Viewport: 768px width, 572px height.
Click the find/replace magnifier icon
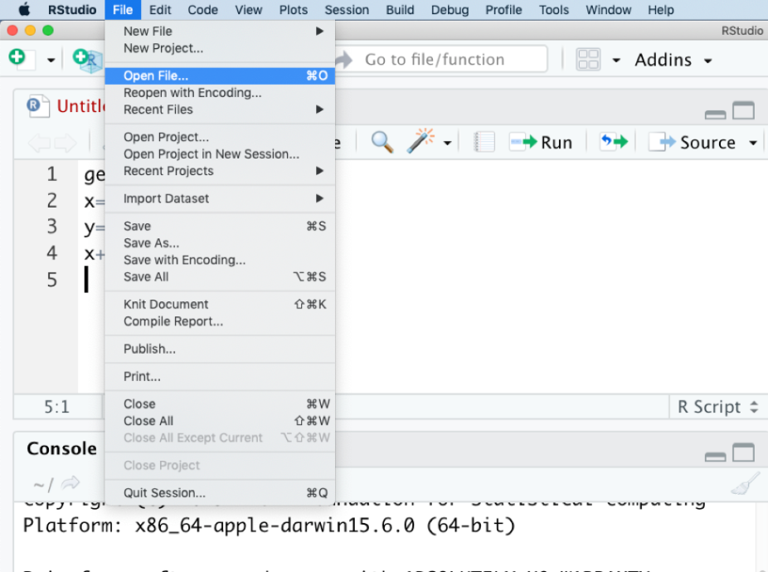pyautogui.click(x=382, y=142)
